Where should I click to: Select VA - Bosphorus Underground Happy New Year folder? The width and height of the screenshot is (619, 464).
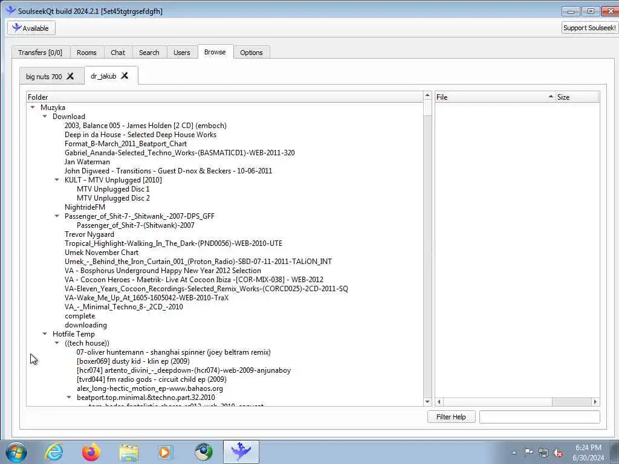coord(163,271)
